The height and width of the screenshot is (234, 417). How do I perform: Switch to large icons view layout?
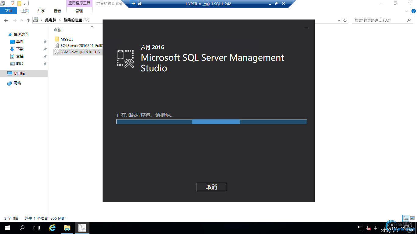point(412,218)
